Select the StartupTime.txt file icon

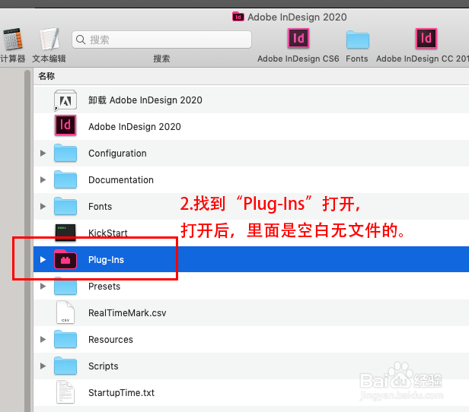click(x=65, y=392)
